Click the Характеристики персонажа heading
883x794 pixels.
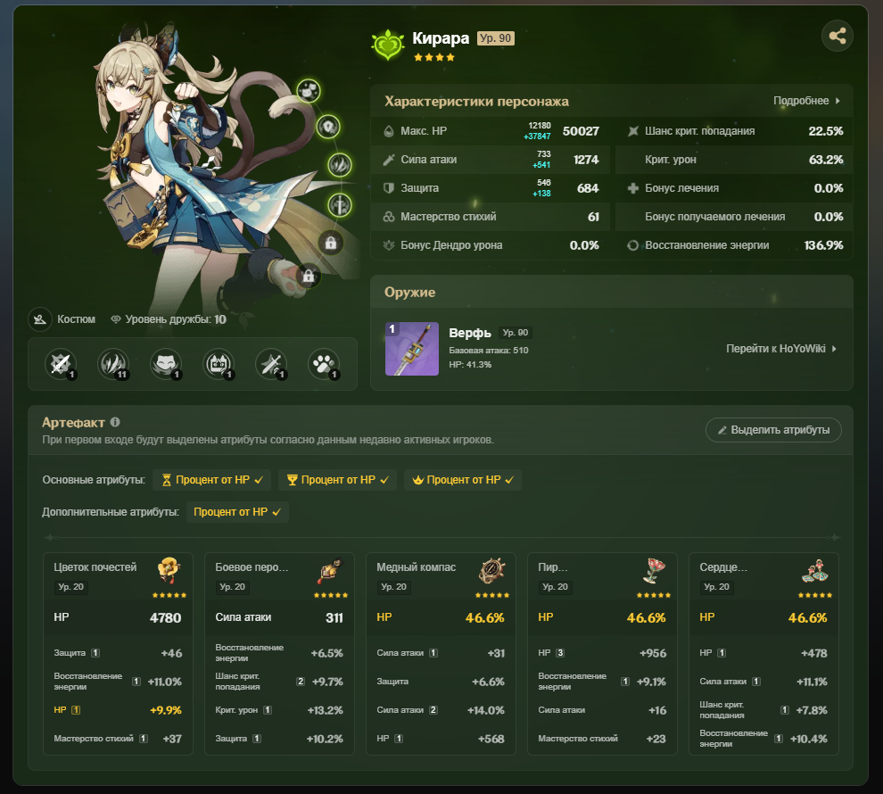pyautogui.click(x=476, y=102)
